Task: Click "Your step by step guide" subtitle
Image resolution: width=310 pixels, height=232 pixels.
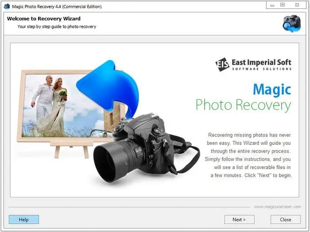Action: click(57, 27)
